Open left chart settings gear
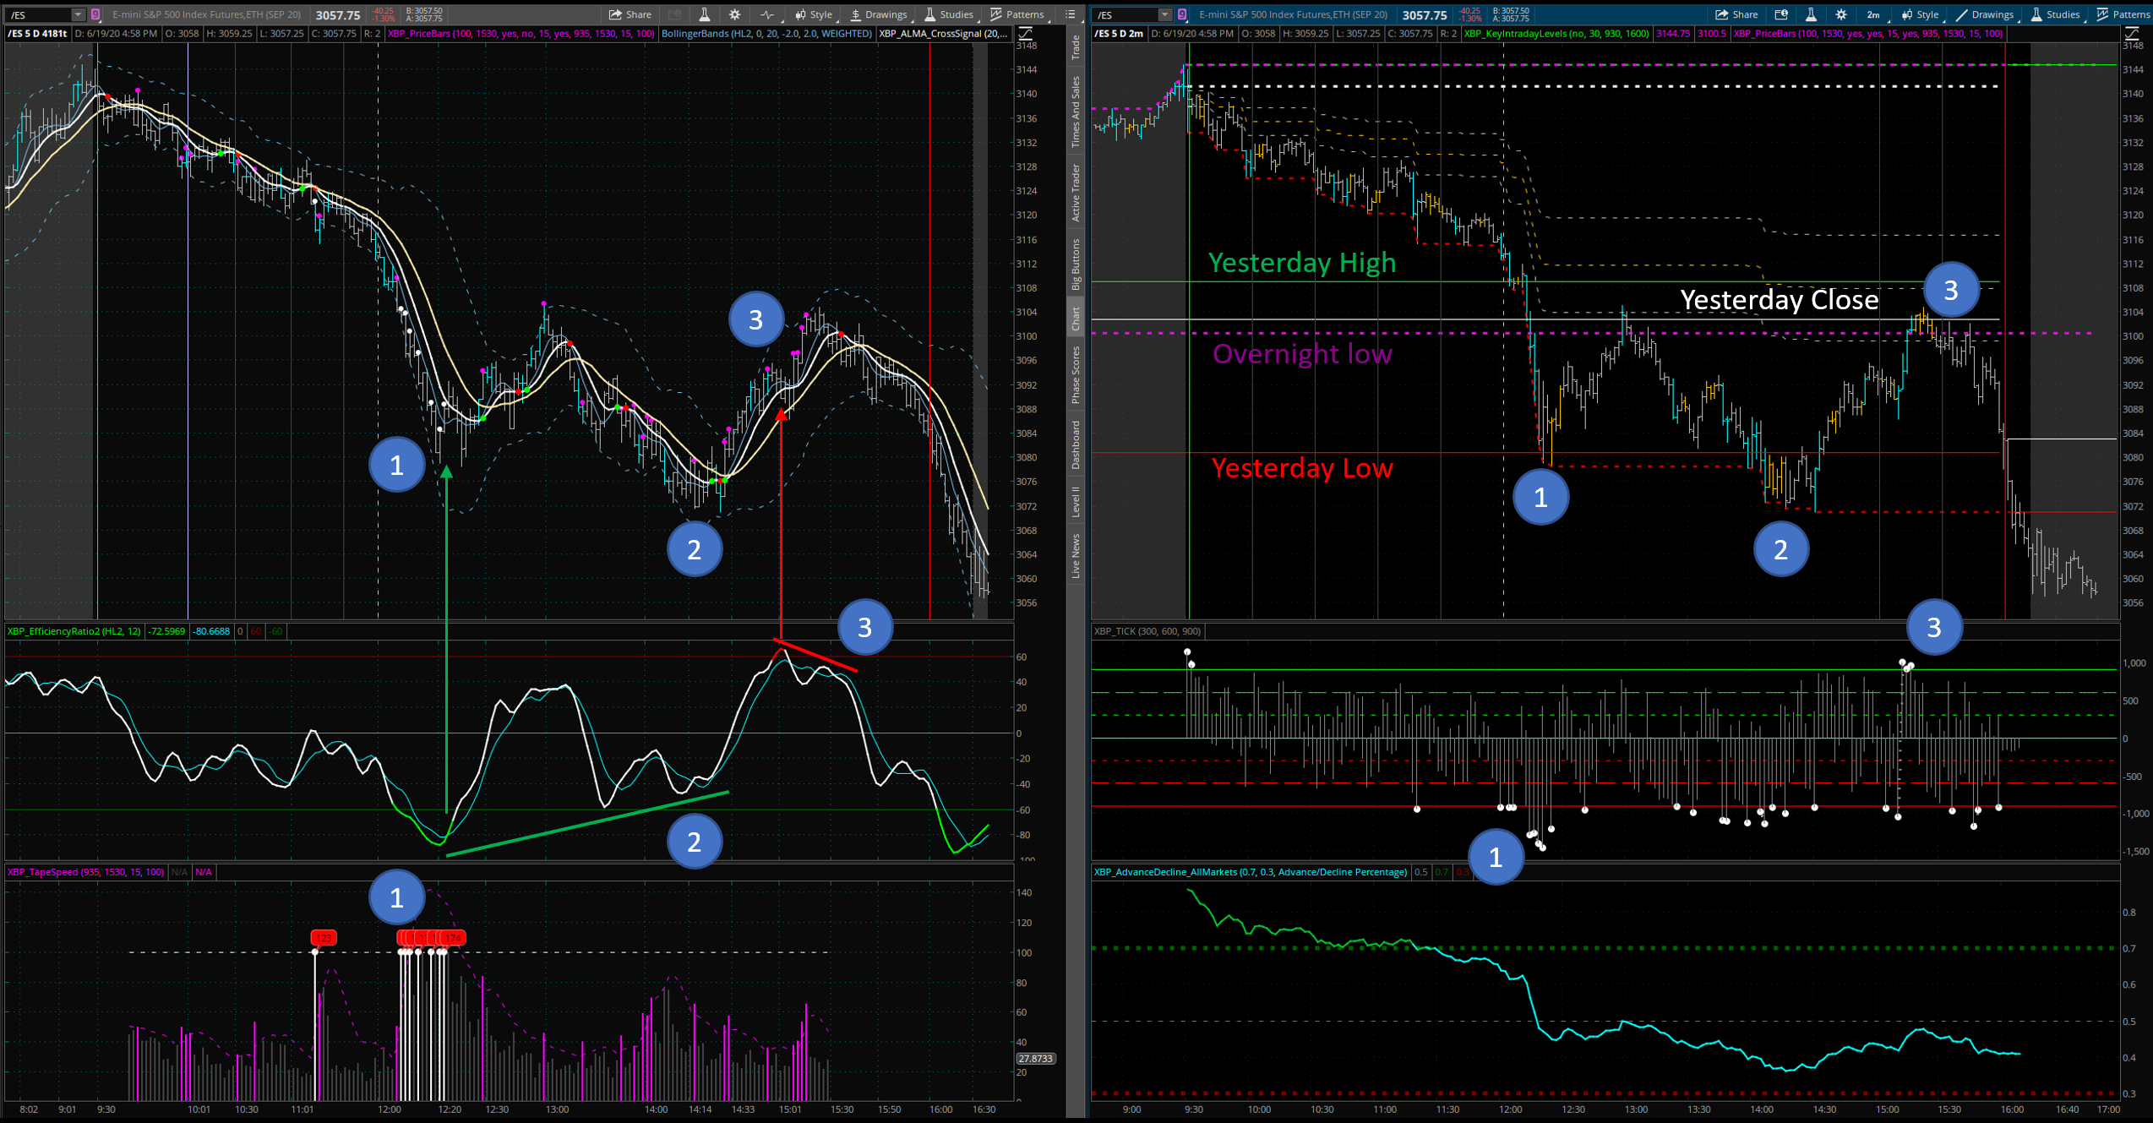 tap(734, 14)
